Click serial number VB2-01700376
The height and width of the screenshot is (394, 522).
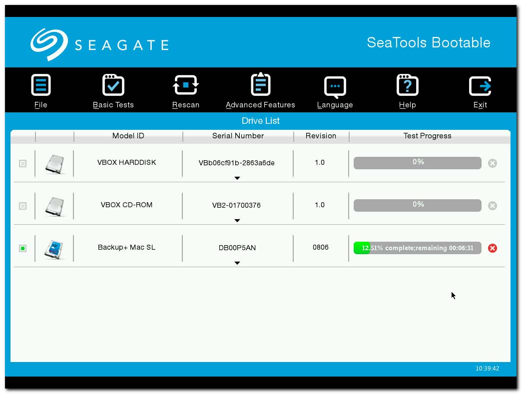click(x=236, y=205)
